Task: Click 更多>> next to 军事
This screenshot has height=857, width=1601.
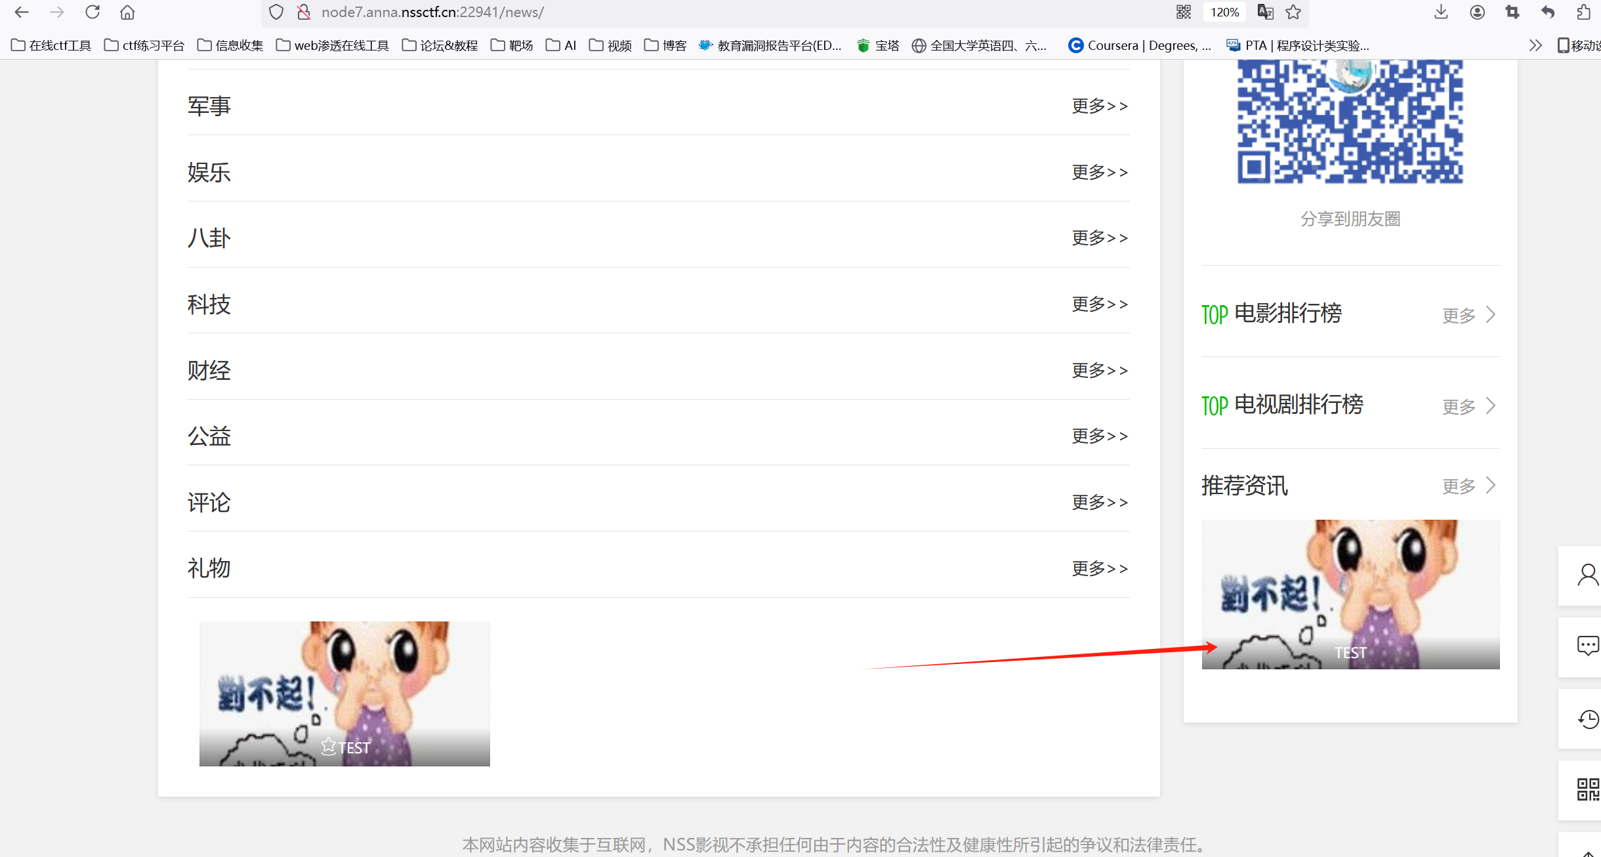Action: (1099, 106)
